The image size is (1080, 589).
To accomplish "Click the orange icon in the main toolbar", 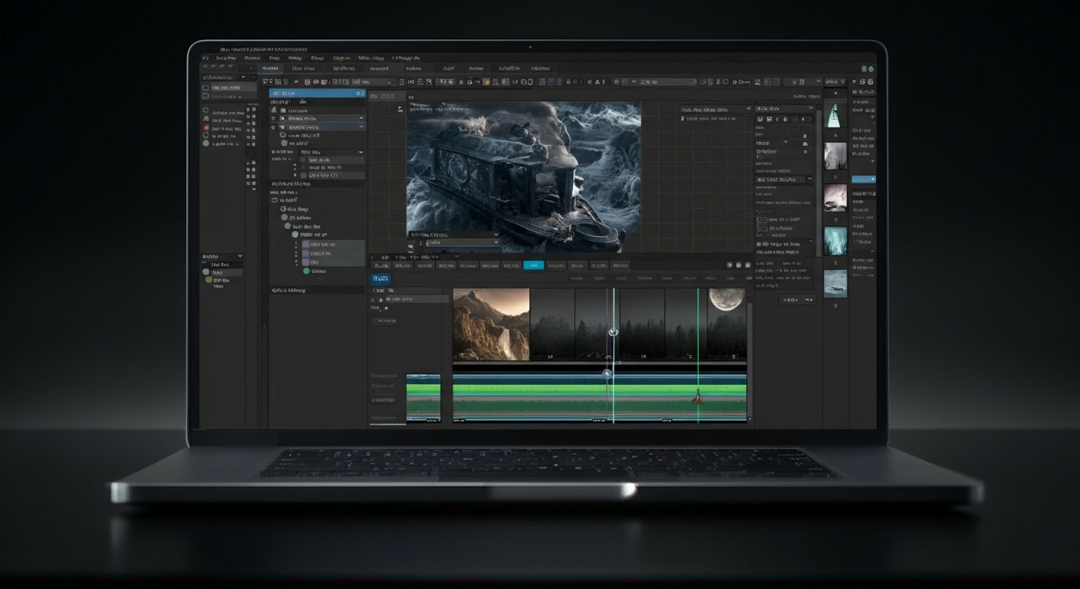I will [x=486, y=82].
